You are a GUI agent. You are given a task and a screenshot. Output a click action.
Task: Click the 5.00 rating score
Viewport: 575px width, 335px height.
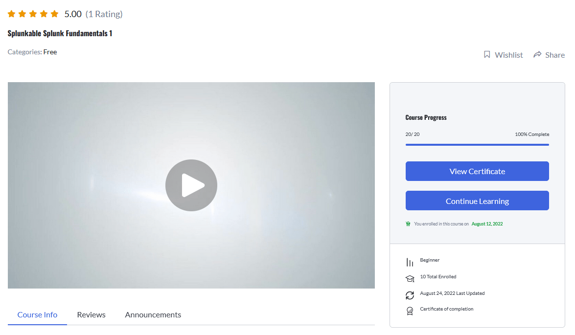click(73, 14)
